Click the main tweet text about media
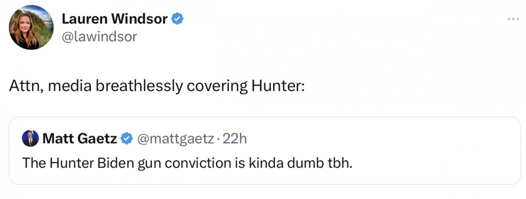The height and width of the screenshot is (199, 526). (156, 86)
